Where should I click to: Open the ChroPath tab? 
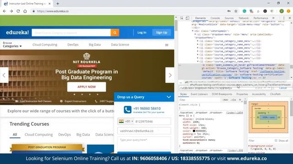tap(275, 94)
